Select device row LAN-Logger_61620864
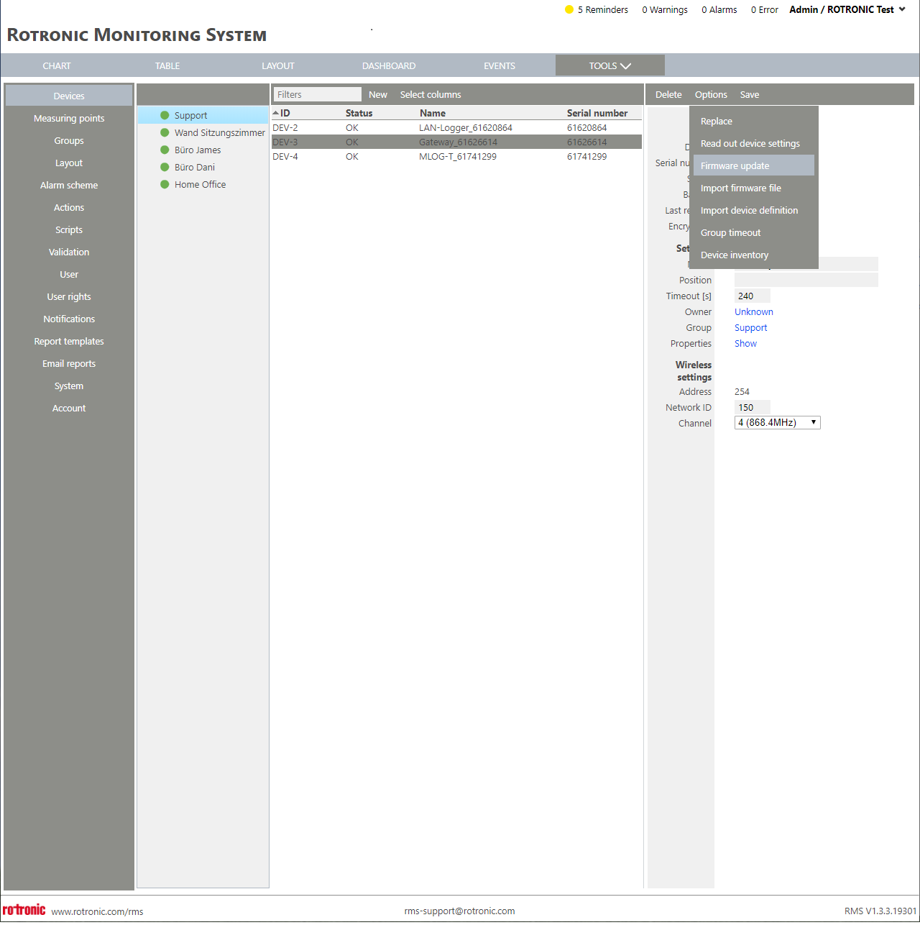The height and width of the screenshot is (925, 920). point(456,127)
